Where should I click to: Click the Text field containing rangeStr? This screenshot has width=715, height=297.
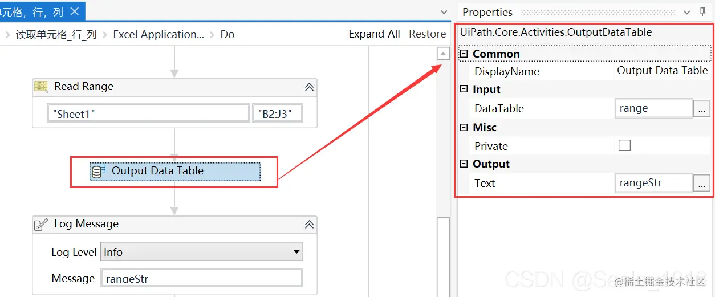pos(653,183)
